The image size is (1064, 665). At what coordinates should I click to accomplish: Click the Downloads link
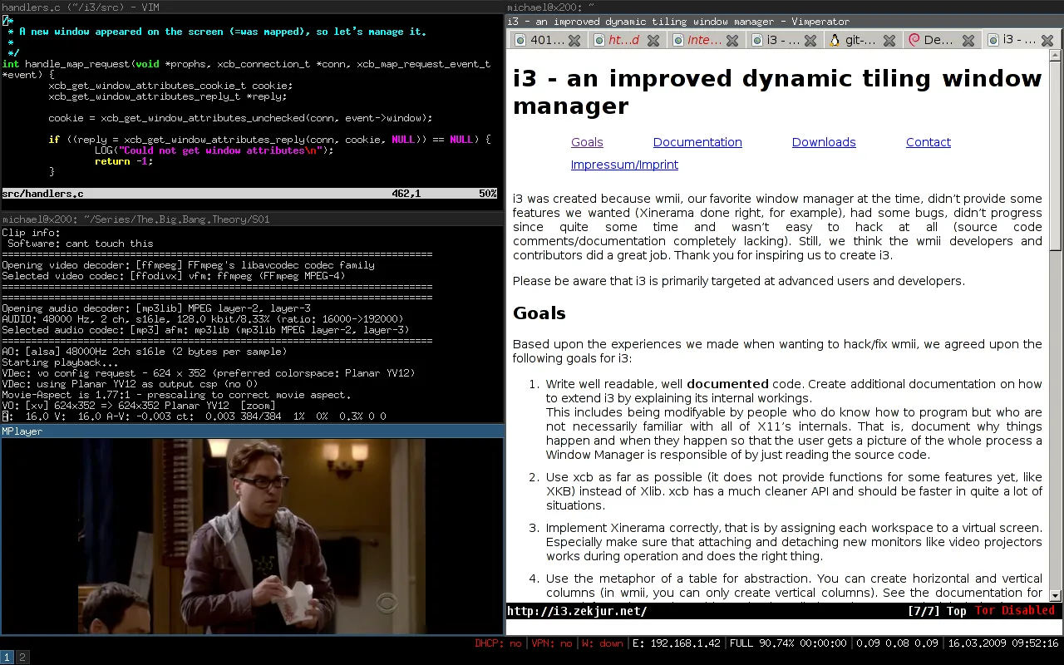pyautogui.click(x=824, y=142)
